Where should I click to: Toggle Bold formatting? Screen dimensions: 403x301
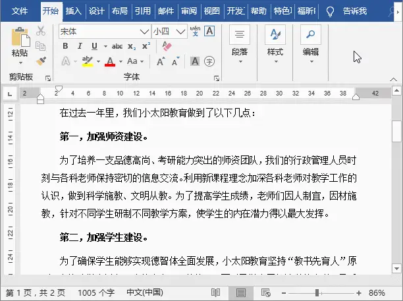pyautogui.click(x=65, y=46)
